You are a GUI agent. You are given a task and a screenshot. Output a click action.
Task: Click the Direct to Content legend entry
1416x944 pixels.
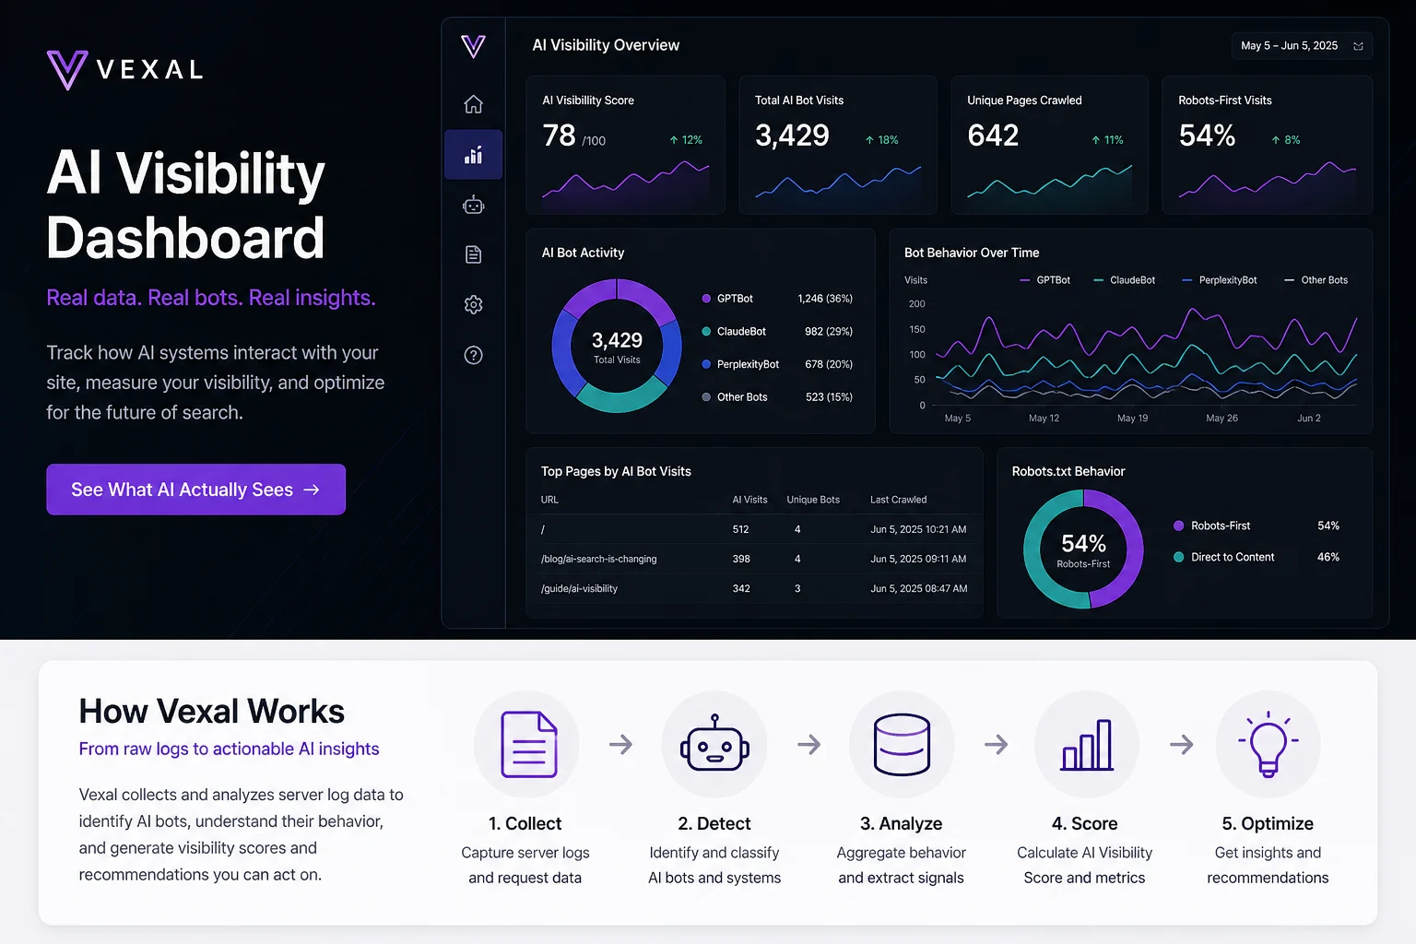point(1256,557)
